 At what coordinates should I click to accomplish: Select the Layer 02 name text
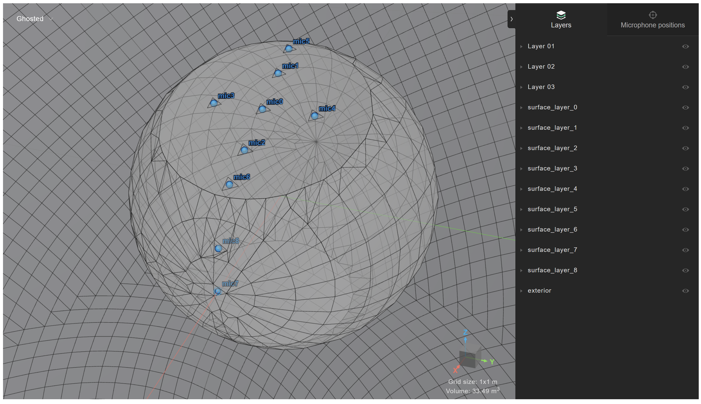(x=541, y=67)
